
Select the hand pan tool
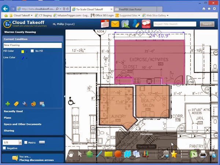click(x=71, y=154)
